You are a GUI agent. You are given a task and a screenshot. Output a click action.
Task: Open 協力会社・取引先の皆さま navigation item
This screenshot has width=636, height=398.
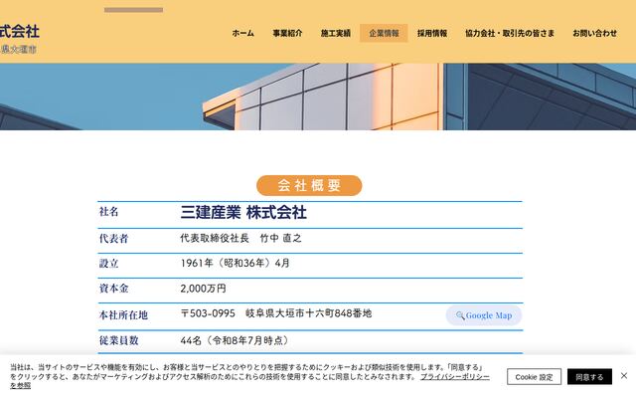tap(510, 33)
